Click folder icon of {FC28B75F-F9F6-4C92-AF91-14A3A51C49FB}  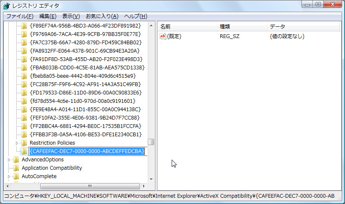24,84
